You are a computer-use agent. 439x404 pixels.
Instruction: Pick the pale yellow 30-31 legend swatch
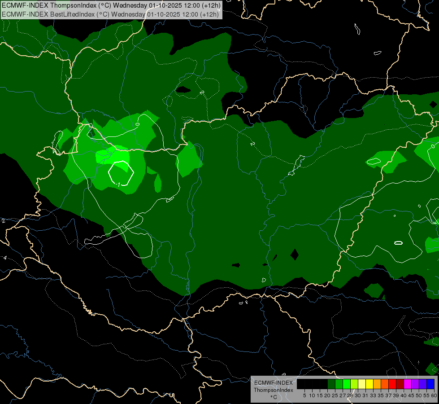(362, 384)
